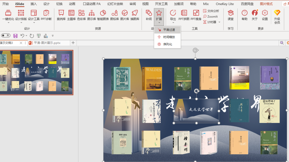
Task: Open the 课堂 learning section
Action: tap(231, 15)
